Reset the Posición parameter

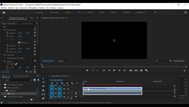click(x=35, y=33)
